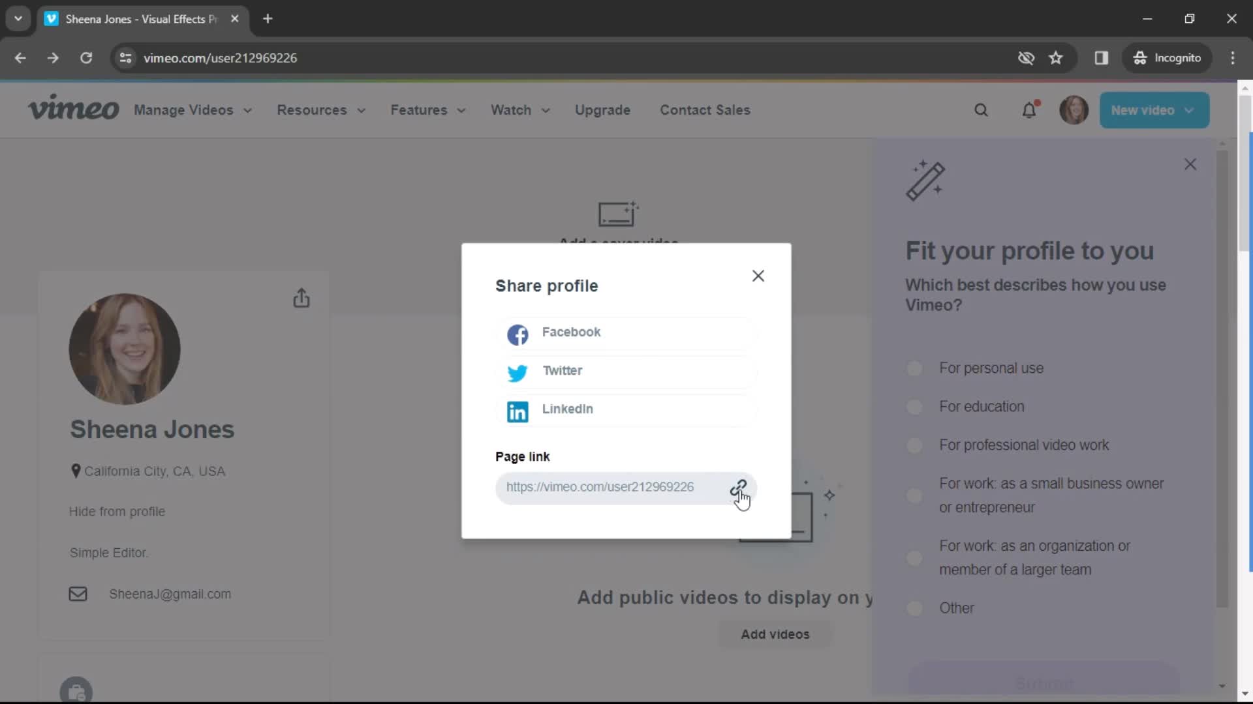1253x704 pixels.
Task: Open a new browser tab
Action: (x=268, y=19)
